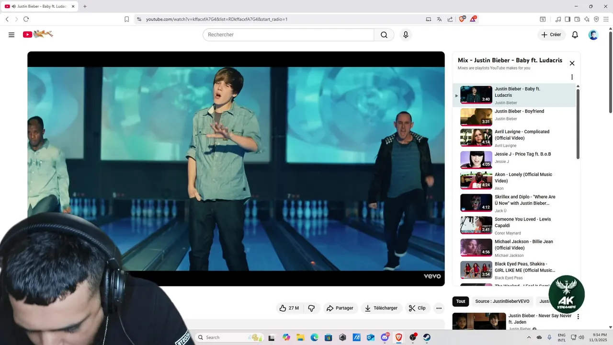Open the browser main menu
The height and width of the screenshot is (345, 613).
606,19
